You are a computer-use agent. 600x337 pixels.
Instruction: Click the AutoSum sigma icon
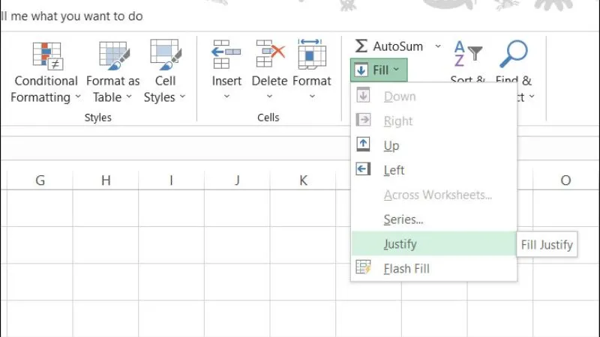[x=361, y=46]
